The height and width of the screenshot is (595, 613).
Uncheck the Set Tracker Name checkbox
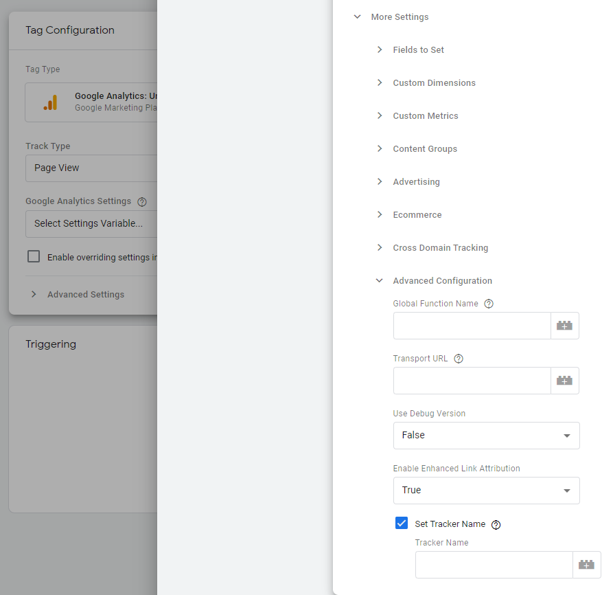[402, 524]
